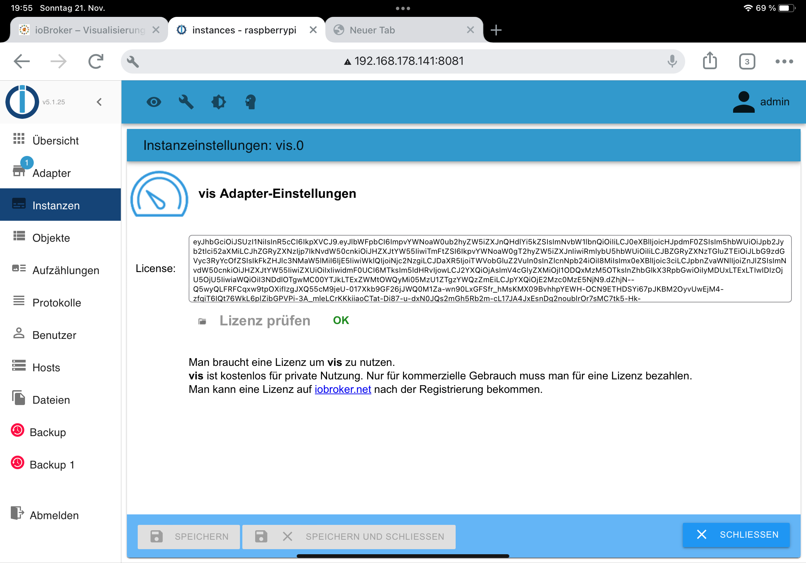This screenshot has width=806, height=563.
Task: Click the wrench icon in the blue toolbar
Action: 186,102
